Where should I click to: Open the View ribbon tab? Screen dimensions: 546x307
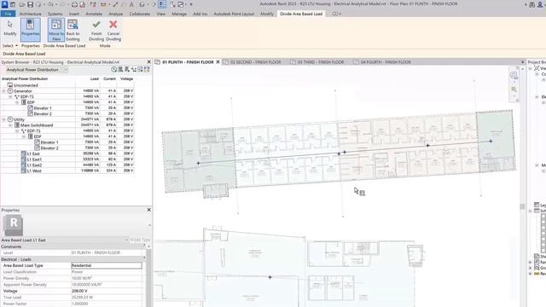[161, 14]
